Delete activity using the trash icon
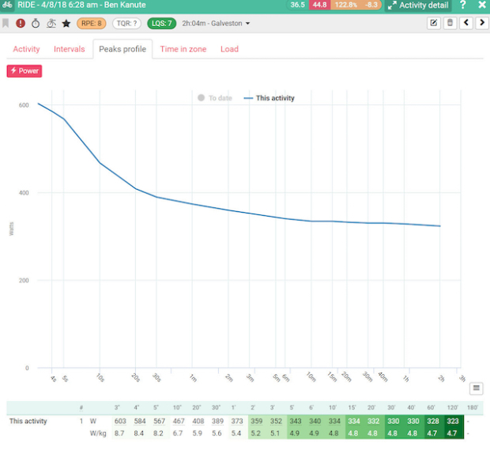This screenshot has height=454, width=490. coord(450,23)
